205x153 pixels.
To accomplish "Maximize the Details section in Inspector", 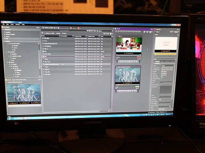I will point(176,59).
